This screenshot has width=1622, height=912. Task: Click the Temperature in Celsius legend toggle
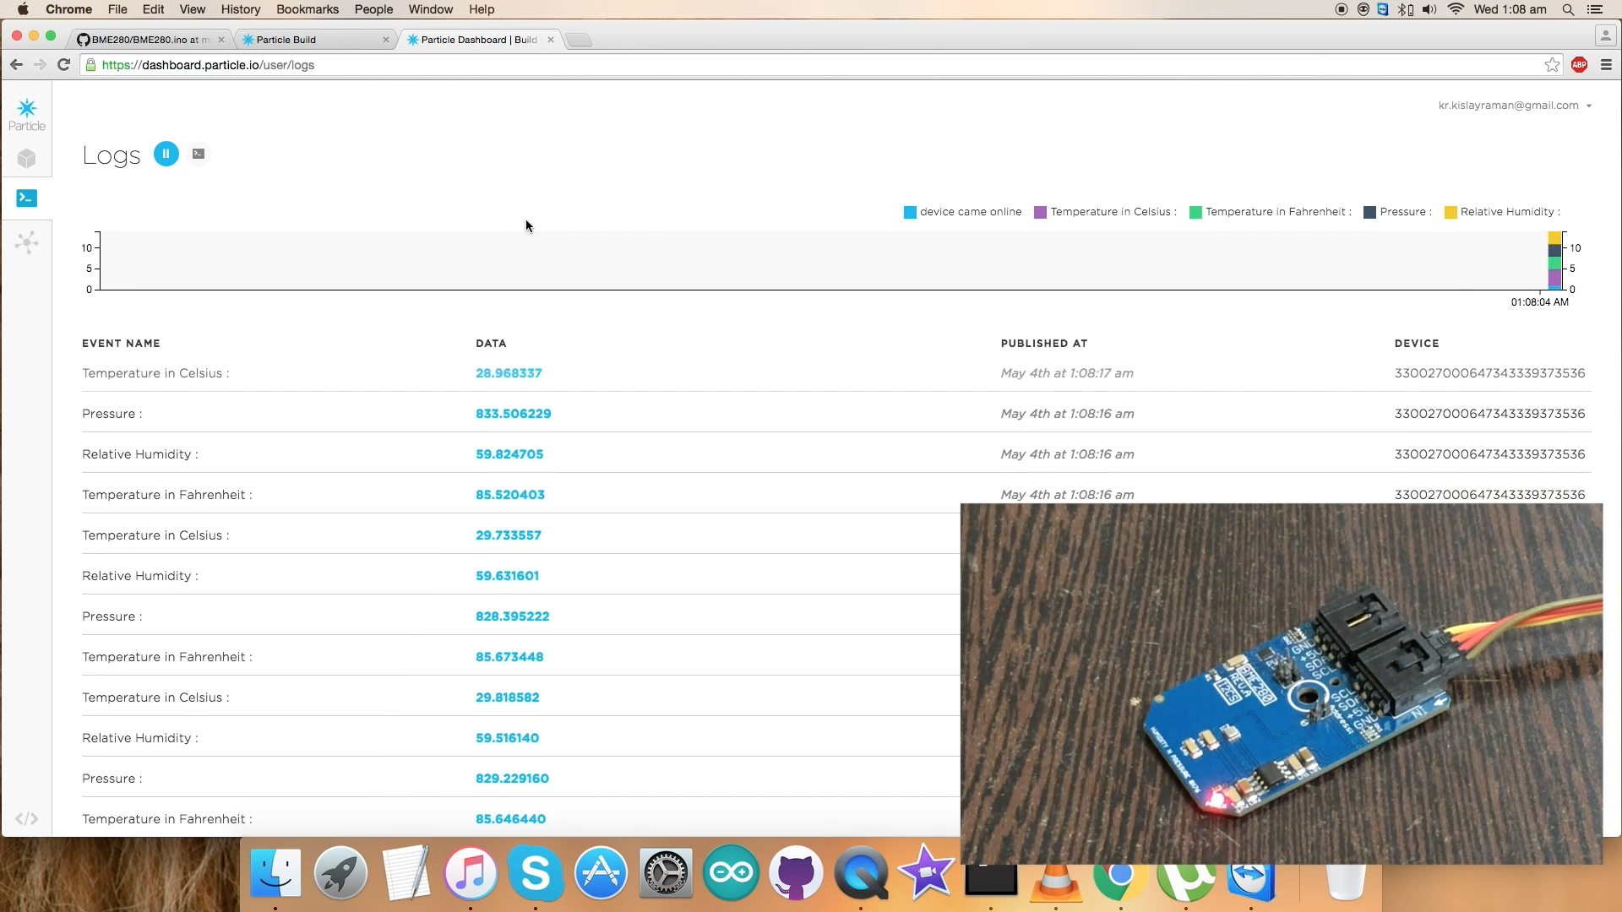point(1036,212)
